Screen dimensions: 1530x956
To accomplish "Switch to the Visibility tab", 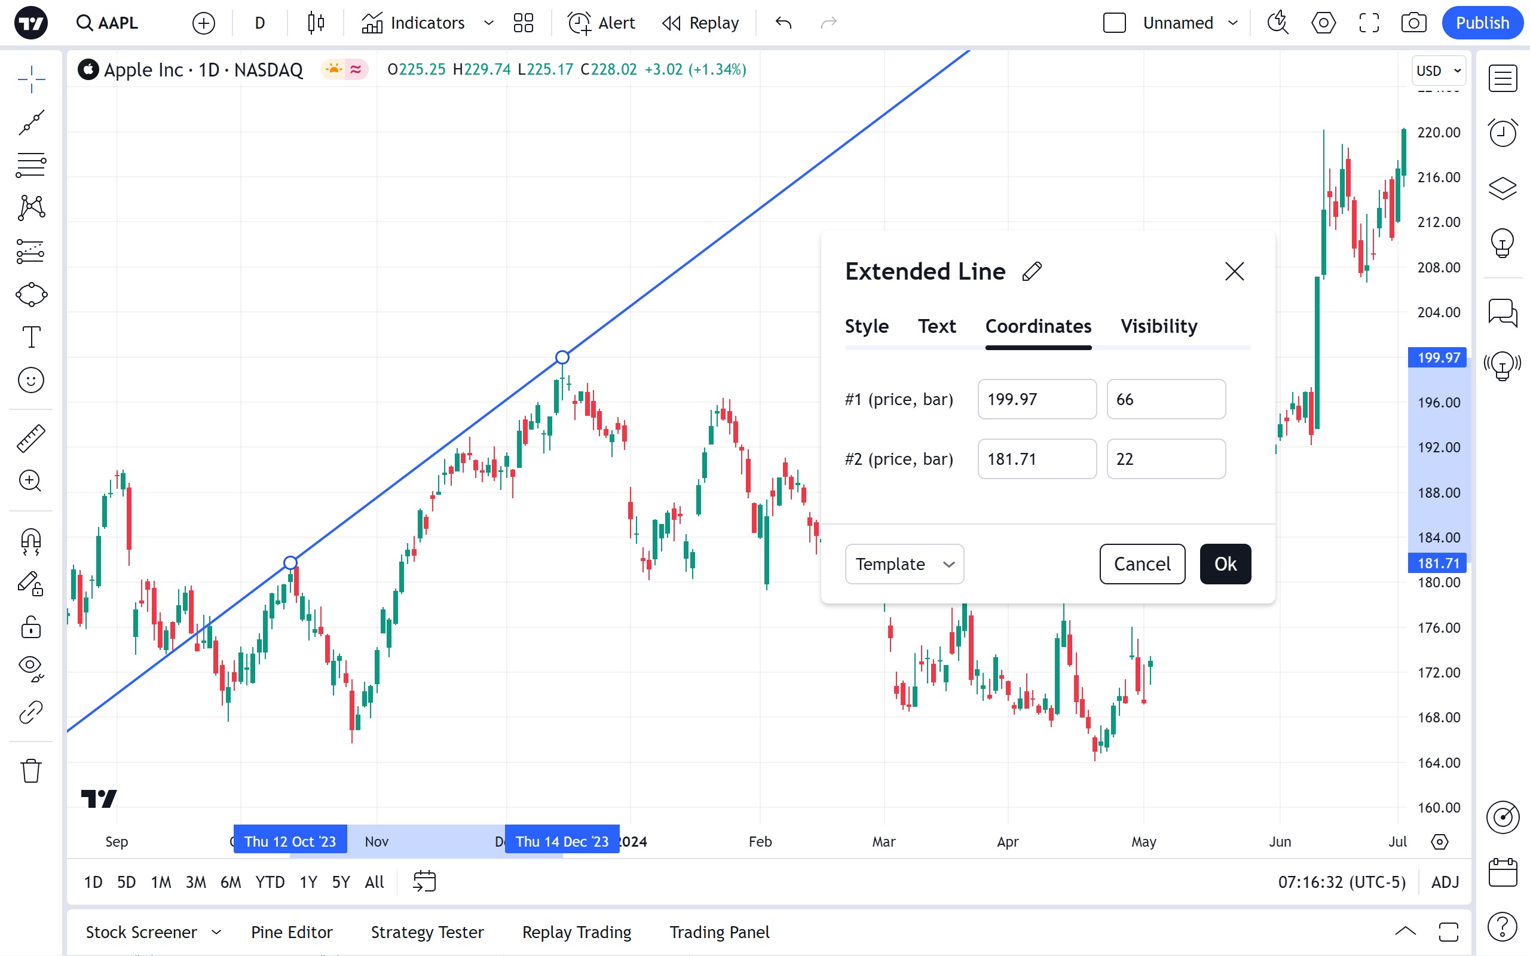I will pyautogui.click(x=1158, y=326).
